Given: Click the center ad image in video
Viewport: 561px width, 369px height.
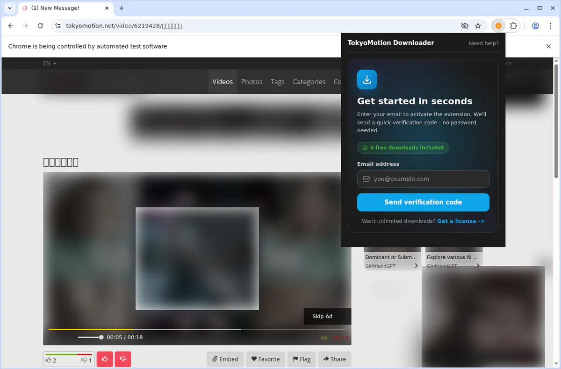Looking at the screenshot, I should pos(197,258).
